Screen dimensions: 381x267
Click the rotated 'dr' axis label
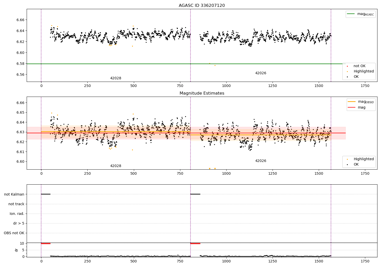coord(17,250)
